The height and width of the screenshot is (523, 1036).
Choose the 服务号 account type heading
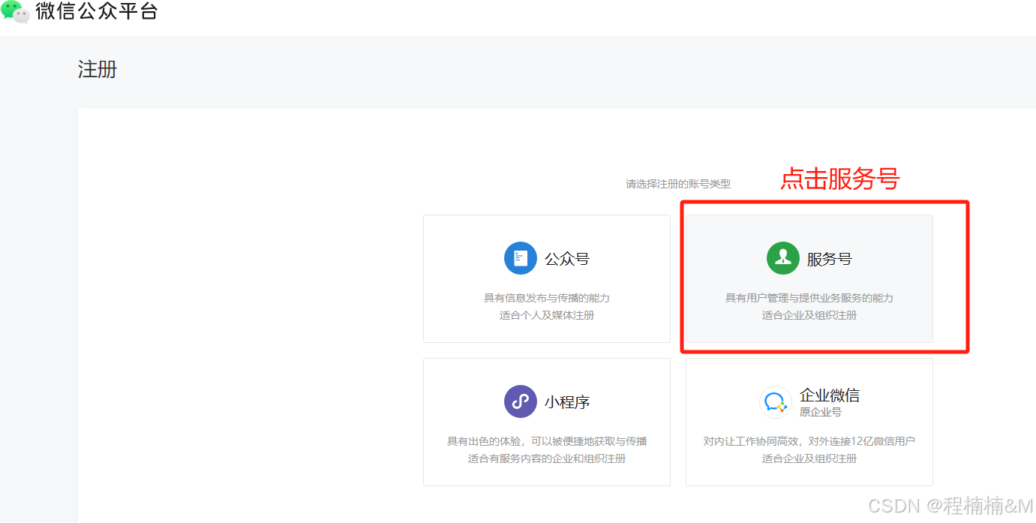click(830, 259)
